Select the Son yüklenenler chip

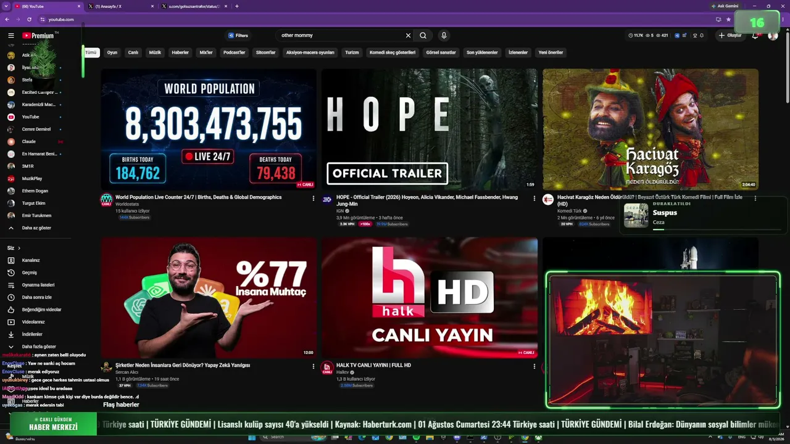pyautogui.click(x=482, y=52)
